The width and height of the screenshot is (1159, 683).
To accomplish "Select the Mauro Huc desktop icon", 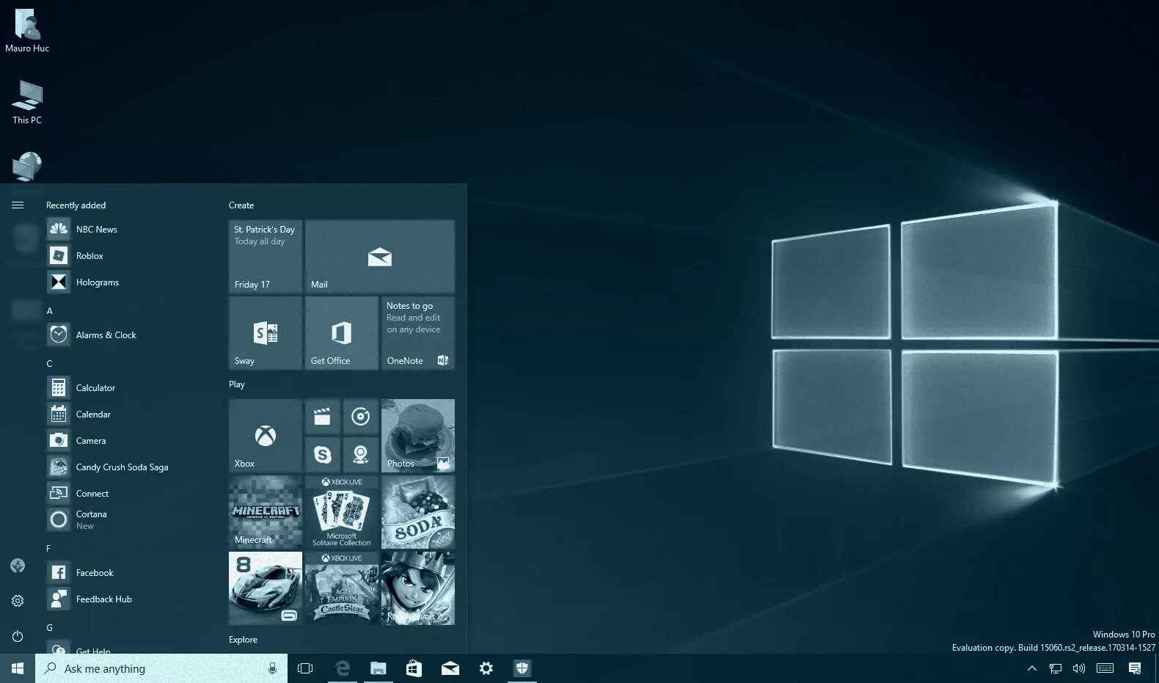I will pyautogui.click(x=27, y=32).
